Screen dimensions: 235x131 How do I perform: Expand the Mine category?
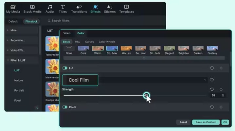coord(22,30)
